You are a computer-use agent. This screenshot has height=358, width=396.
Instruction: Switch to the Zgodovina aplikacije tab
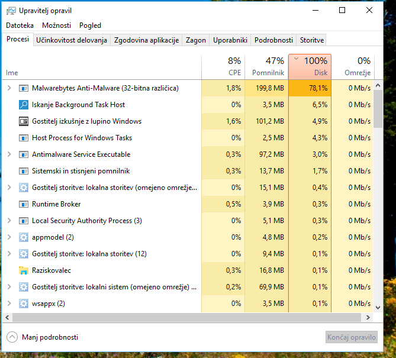pyautogui.click(x=146, y=40)
